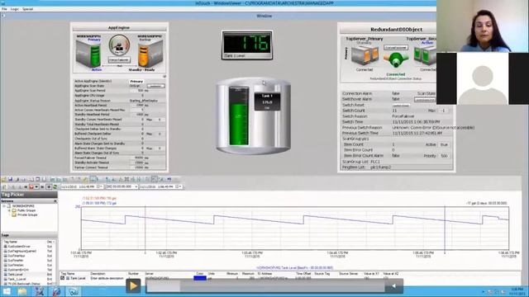
Task: Open the Special menu
Action: [27, 9]
